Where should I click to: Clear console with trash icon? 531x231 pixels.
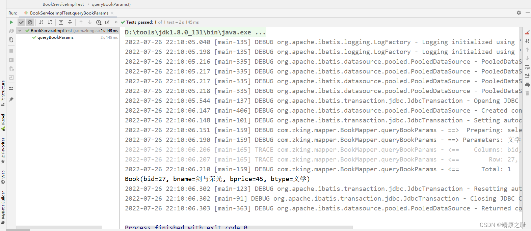coord(527,93)
